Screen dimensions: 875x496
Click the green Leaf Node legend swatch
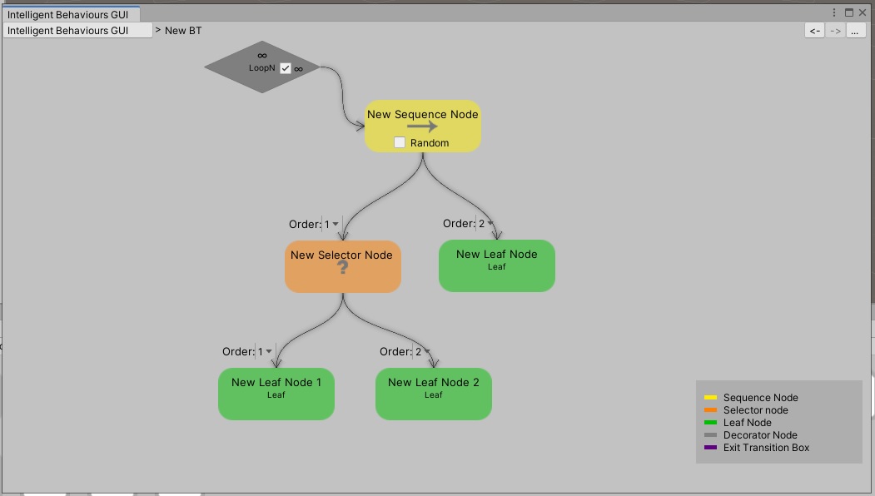pos(710,423)
